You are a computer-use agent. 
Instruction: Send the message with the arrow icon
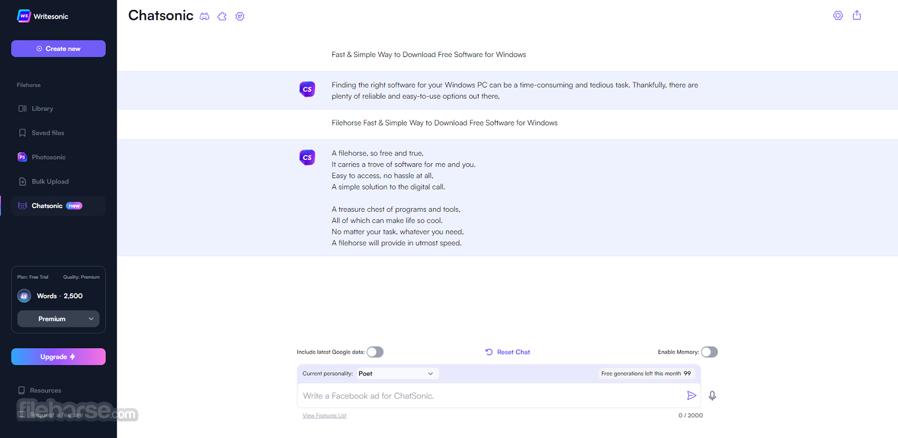click(692, 395)
